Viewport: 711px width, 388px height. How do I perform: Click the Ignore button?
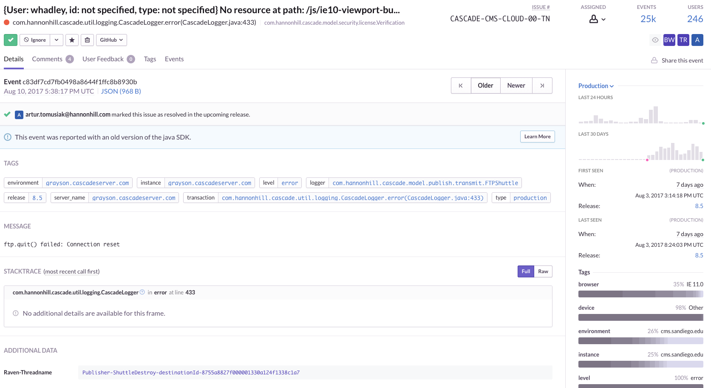(35, 40)
